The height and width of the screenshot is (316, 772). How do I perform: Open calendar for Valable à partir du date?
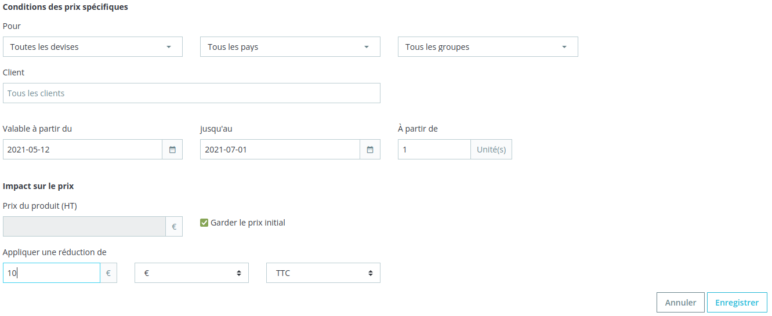tap(172, 150)
